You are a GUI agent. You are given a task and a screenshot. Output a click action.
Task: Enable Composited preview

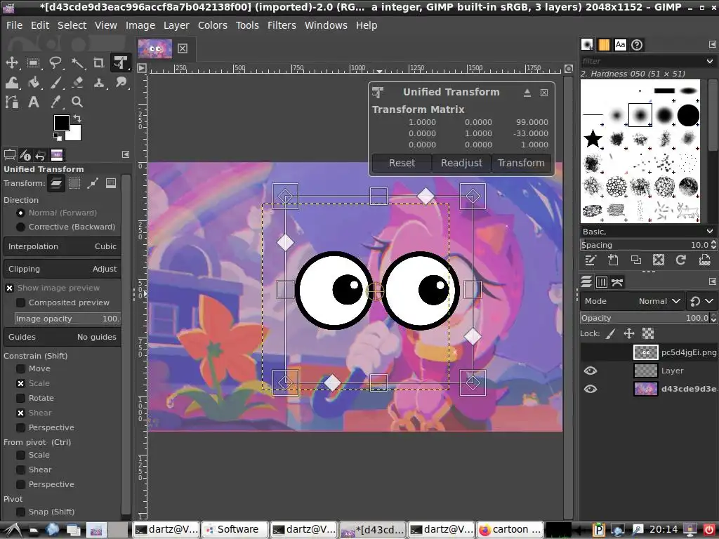(x=20, y=302)
